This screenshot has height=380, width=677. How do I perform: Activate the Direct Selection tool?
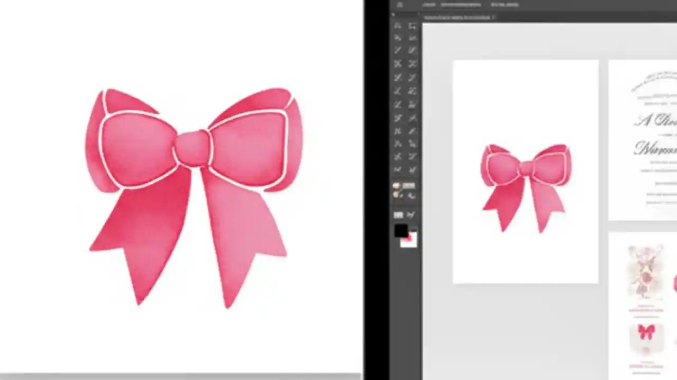pos(413,25)
